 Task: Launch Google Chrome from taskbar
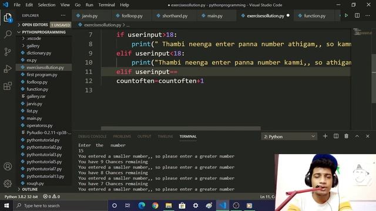click(x=155, y=206)
